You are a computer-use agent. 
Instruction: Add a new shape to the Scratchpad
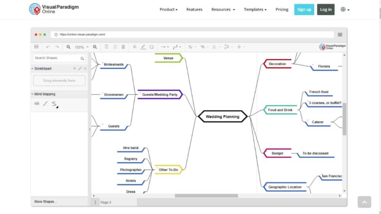tap(74, 68)
